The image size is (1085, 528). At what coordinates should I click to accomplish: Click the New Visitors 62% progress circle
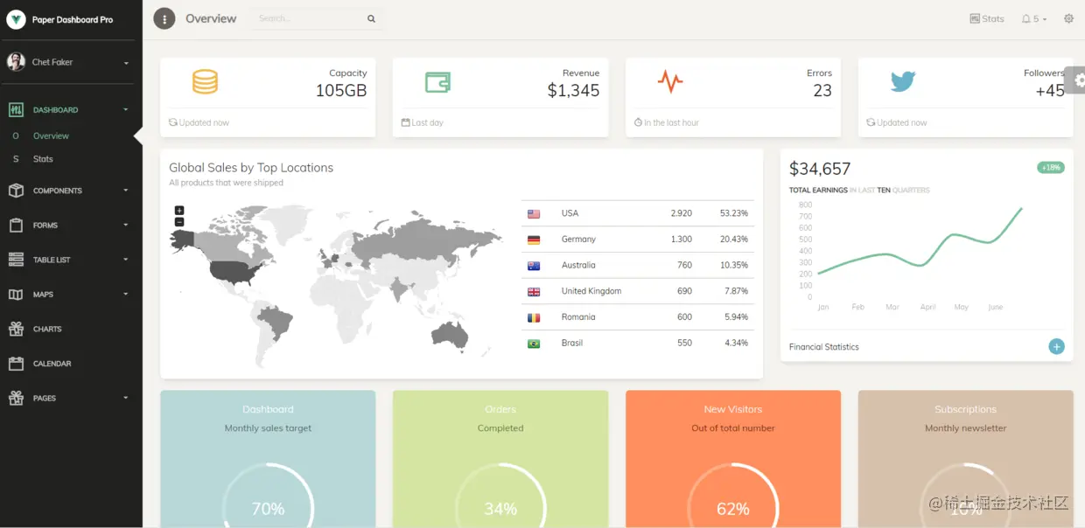733,496
